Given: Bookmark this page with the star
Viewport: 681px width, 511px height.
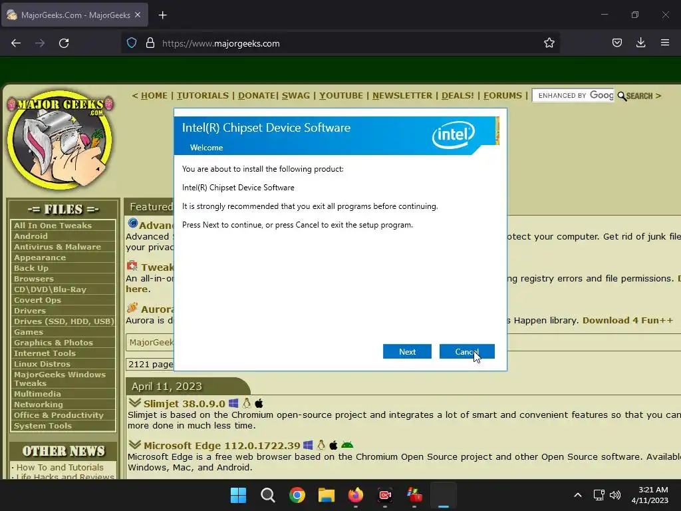Looking at the screenshot, I should pyautogui.click(x=549, y=43).
